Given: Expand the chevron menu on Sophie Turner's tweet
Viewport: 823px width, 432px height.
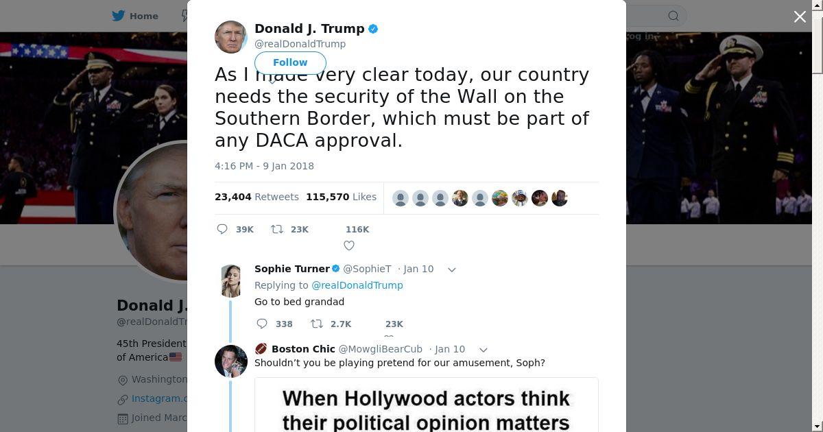Looking at the screenshot, I should click(x=452, y=269).
